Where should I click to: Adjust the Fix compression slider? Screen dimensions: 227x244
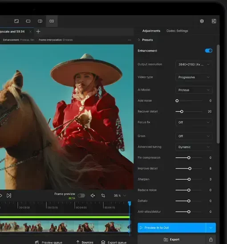[x=189, y=158]
